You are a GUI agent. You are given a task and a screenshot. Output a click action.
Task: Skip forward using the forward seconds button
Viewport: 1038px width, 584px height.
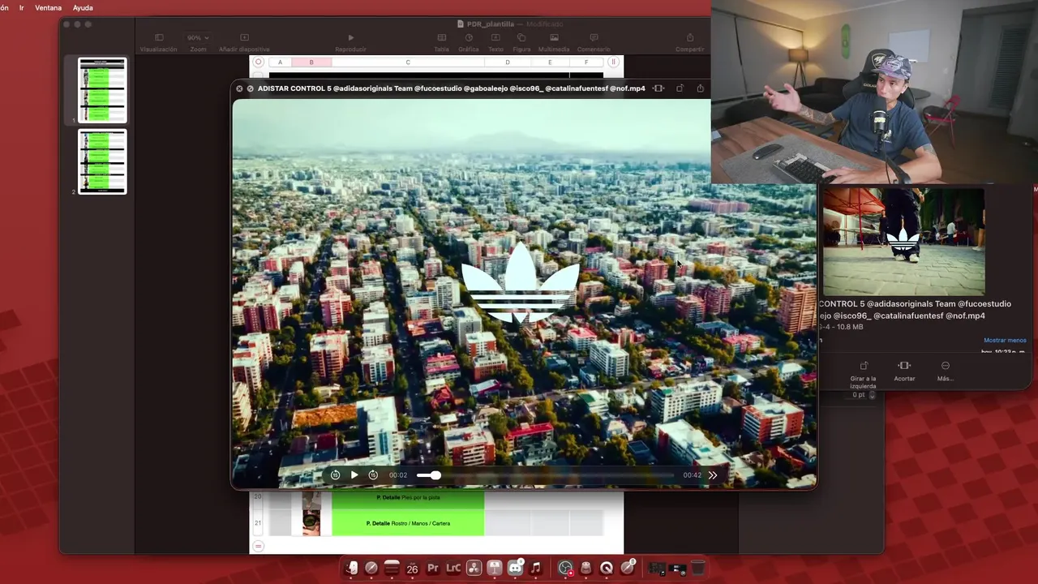[373, 475]
